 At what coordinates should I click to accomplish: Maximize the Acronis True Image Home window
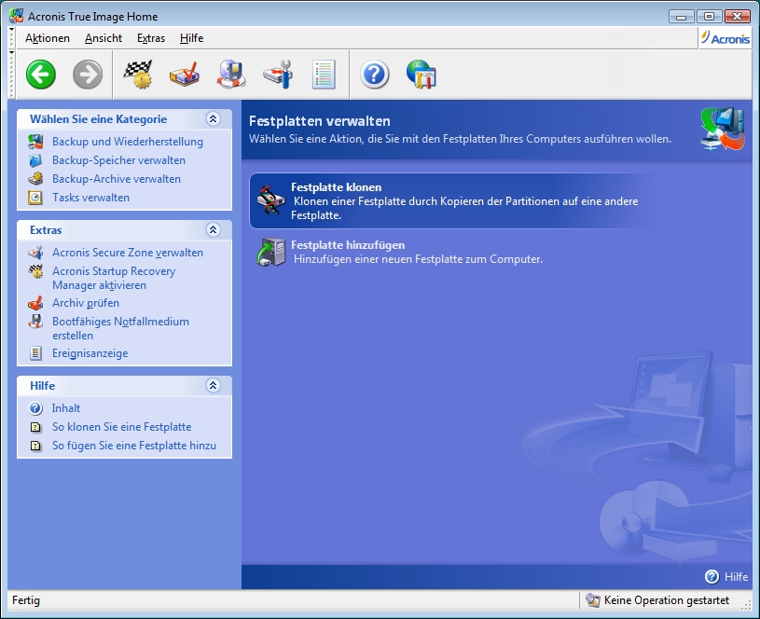coord(709,17)
